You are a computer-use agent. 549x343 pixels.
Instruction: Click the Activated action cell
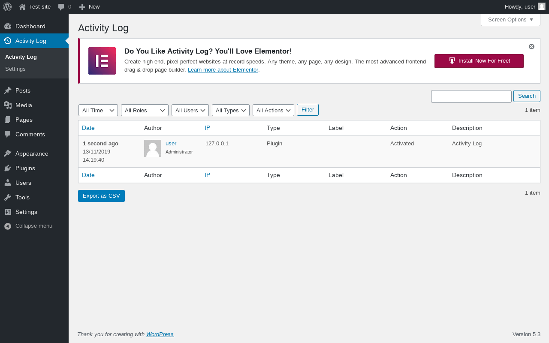pos(402,144)
